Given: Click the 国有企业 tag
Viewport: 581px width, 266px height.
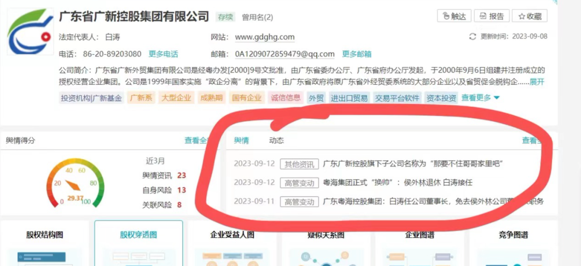Looking at the screenshot, I should click(247, 98).
